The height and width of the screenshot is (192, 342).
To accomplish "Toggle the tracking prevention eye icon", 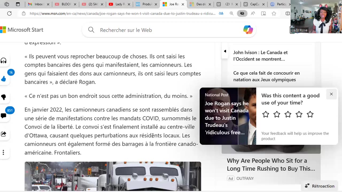I will tap(242, 13).
